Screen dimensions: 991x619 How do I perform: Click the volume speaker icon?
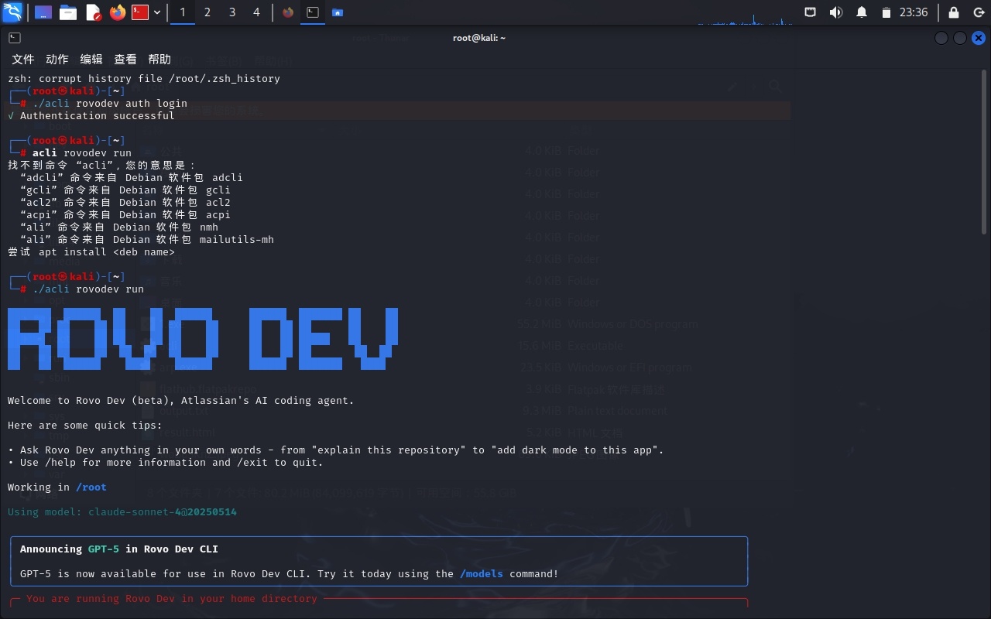tap(836, 12)
